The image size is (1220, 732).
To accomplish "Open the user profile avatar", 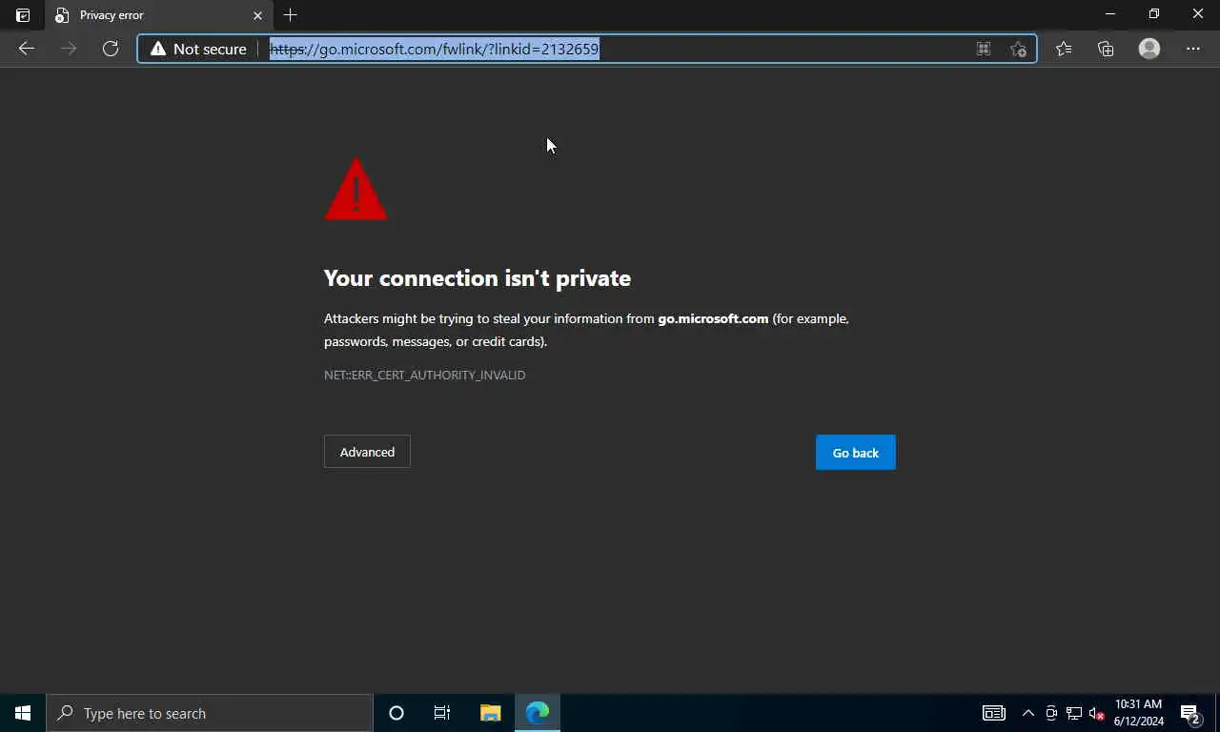I will 1149,49.
